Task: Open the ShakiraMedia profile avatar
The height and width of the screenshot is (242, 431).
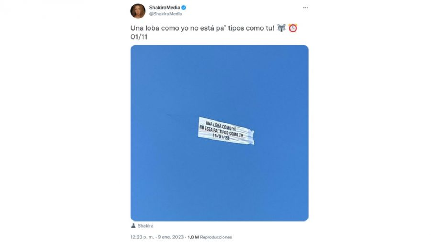Action: click(x=138, y=11)
